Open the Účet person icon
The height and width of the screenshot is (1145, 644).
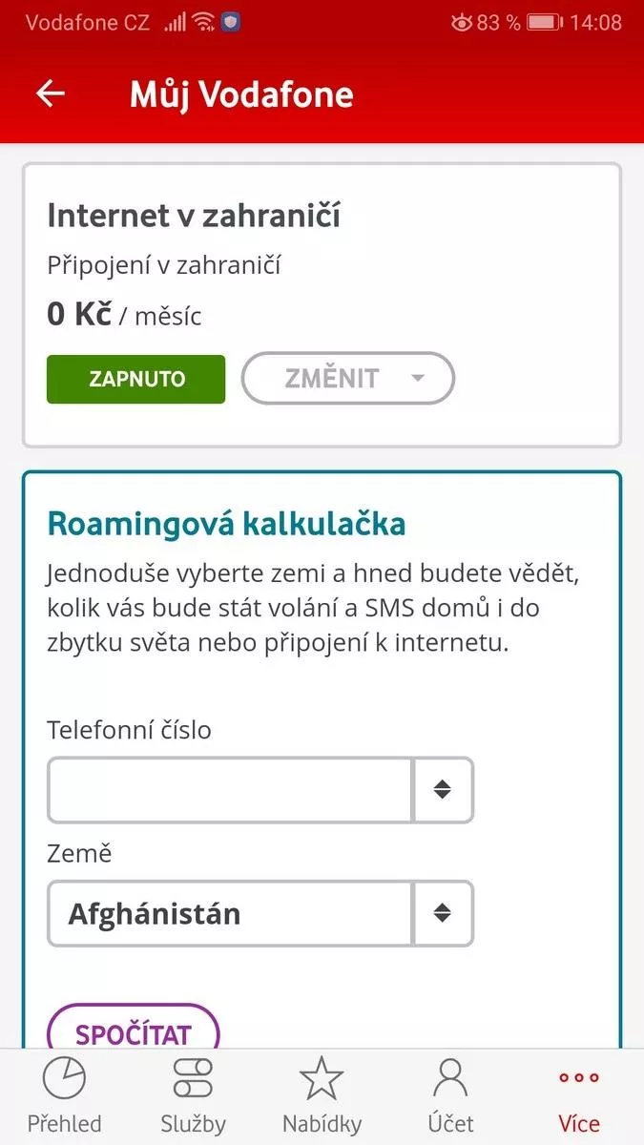pos(450,1079)
